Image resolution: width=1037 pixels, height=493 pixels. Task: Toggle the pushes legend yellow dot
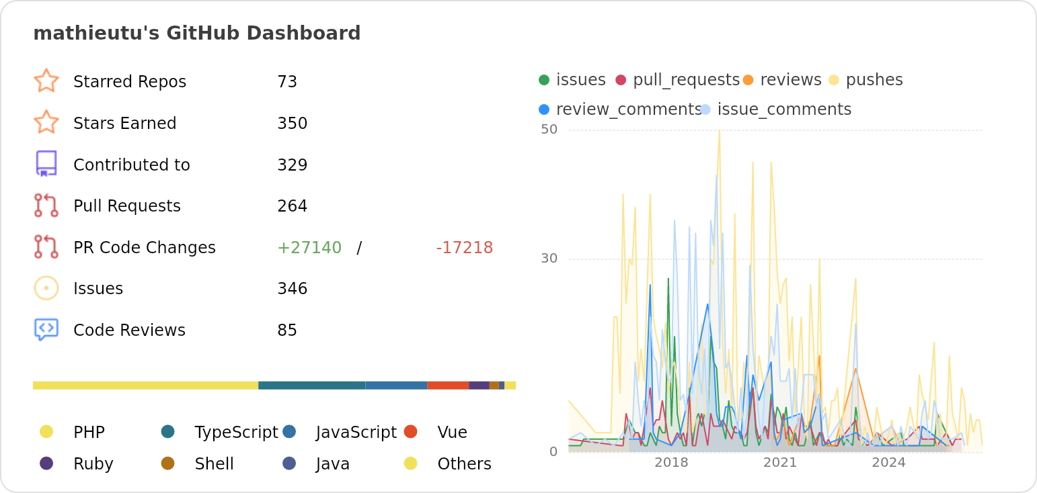[x=833, y=80]
